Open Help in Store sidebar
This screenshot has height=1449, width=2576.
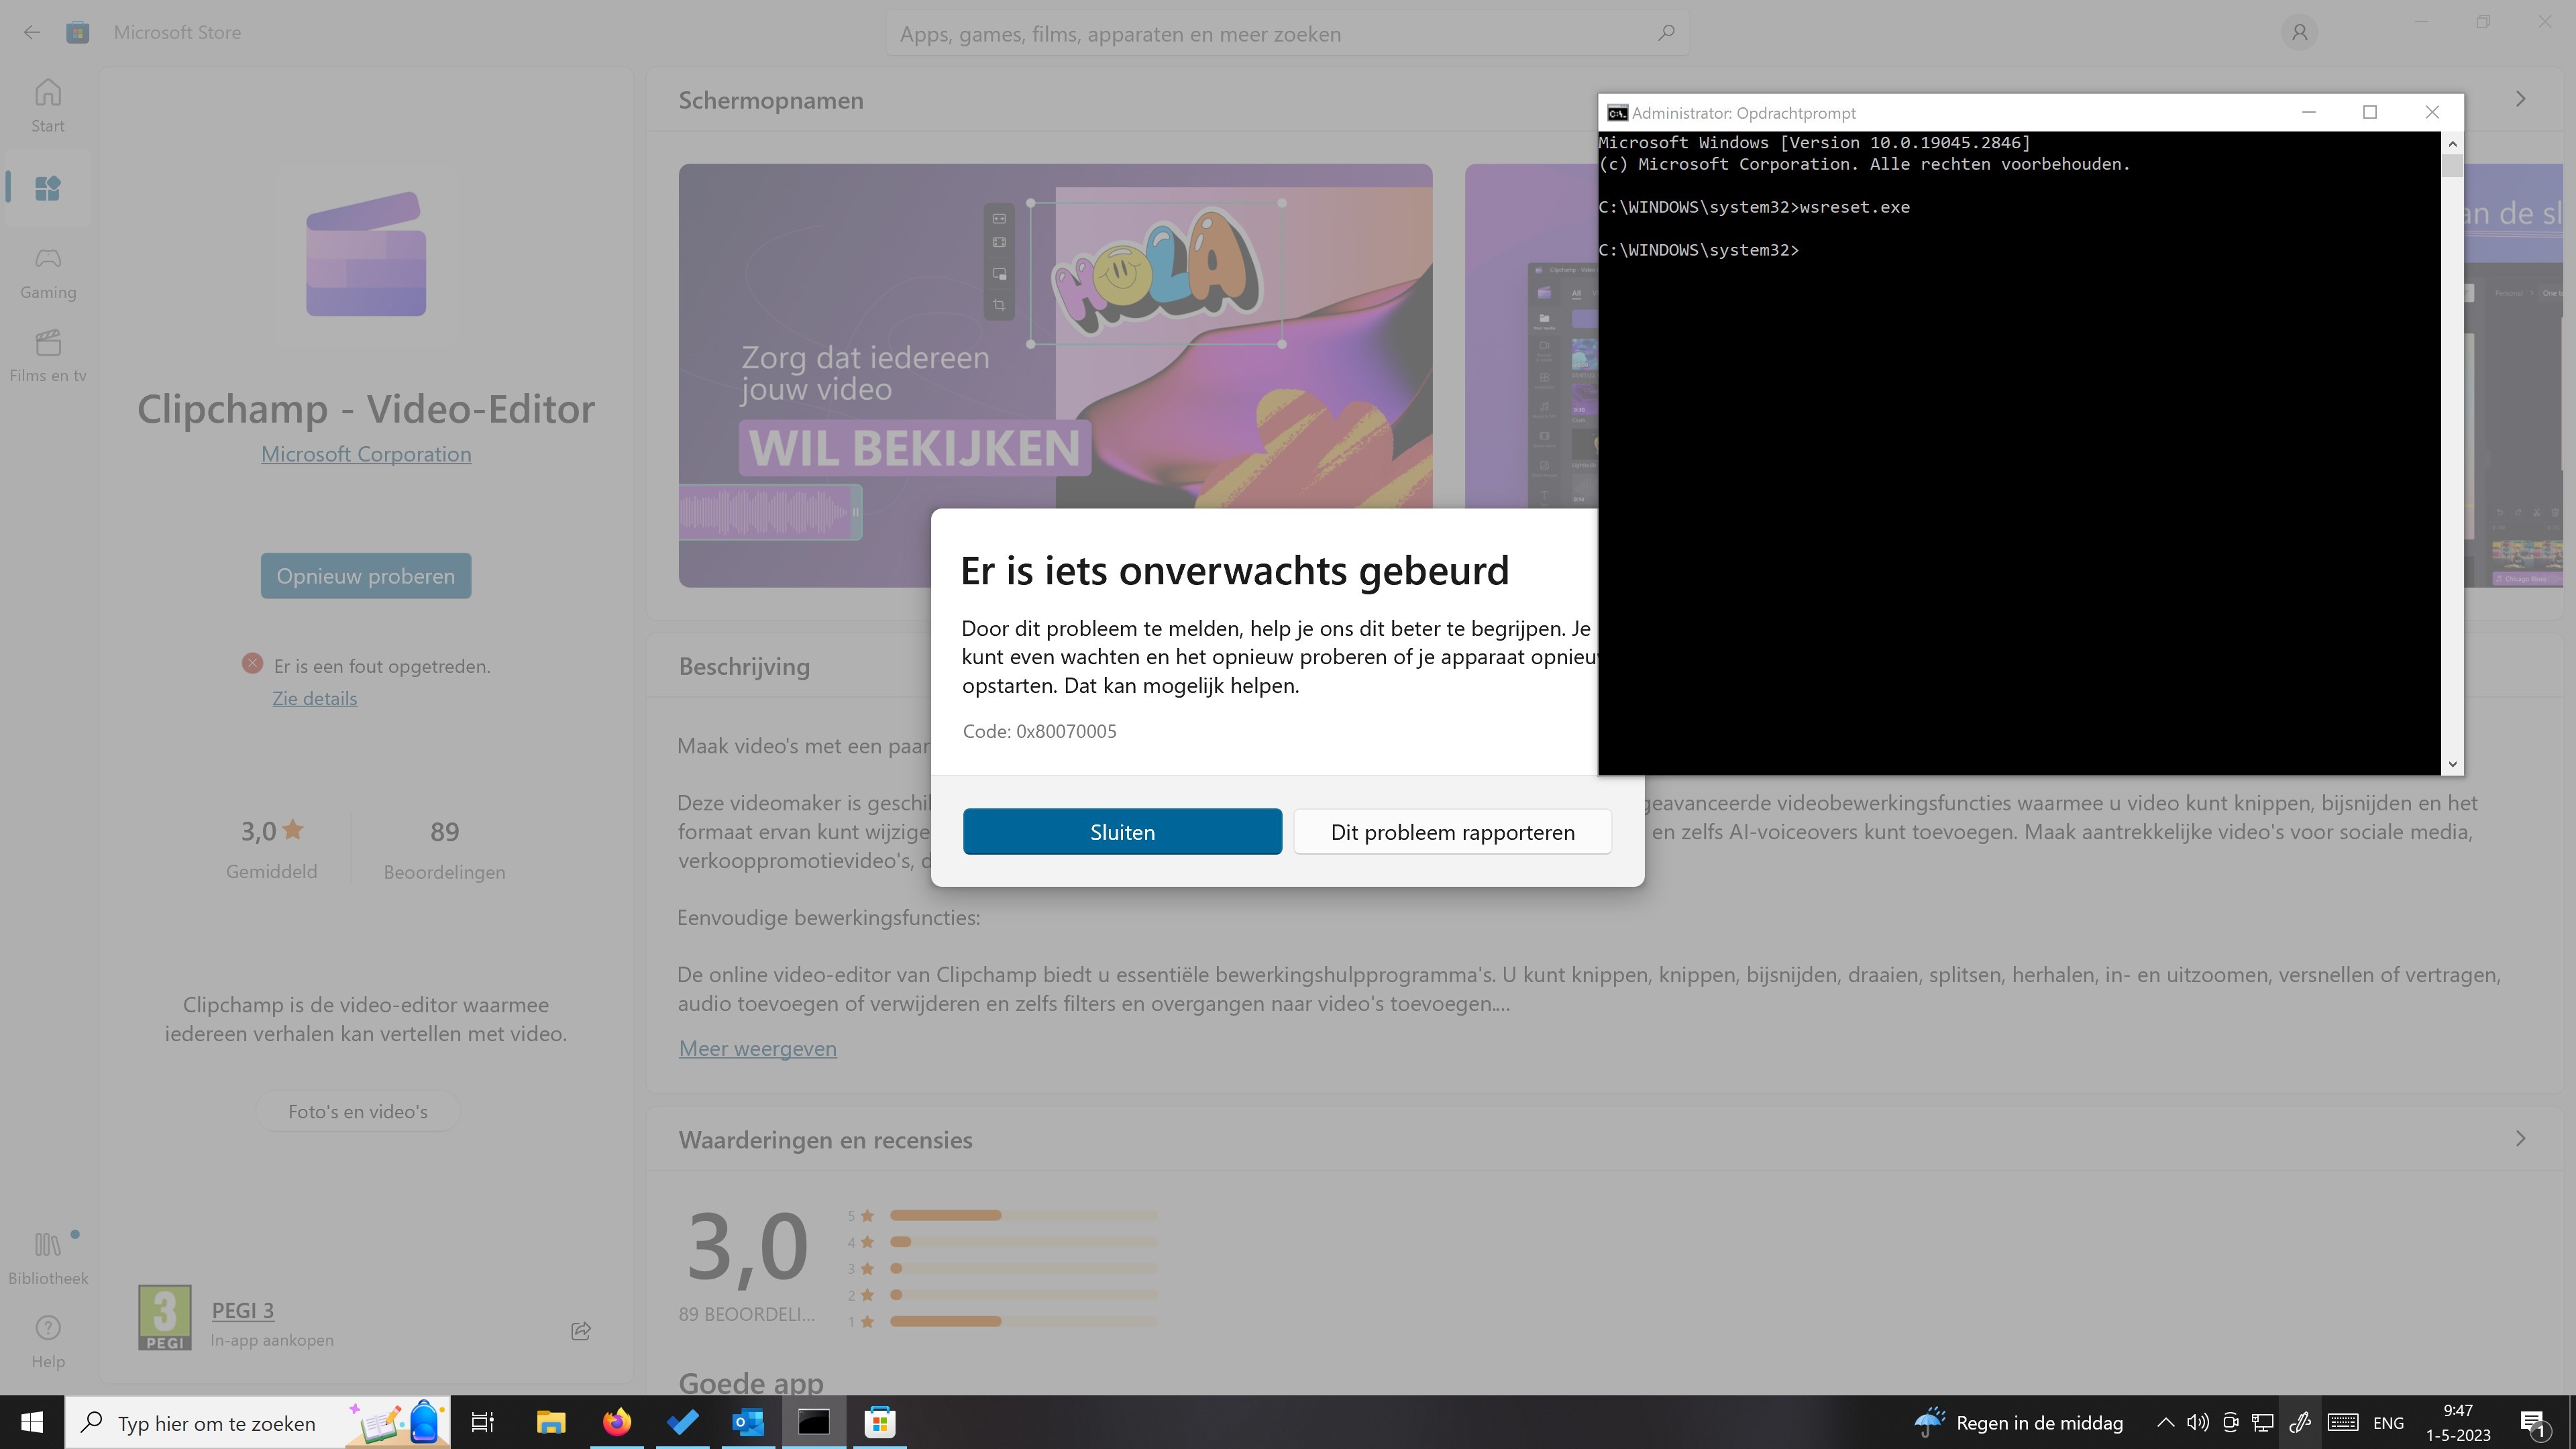click(x=47, y=1342)
